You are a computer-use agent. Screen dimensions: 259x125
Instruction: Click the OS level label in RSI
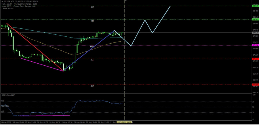3,111
